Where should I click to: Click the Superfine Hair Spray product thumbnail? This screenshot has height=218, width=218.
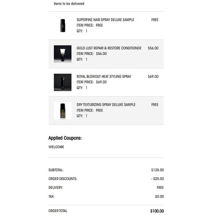[x=62, y=25]
